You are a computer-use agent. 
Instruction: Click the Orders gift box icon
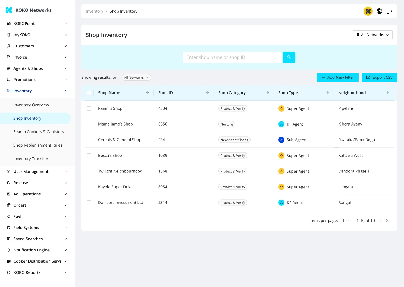click(x=9, y=205)
